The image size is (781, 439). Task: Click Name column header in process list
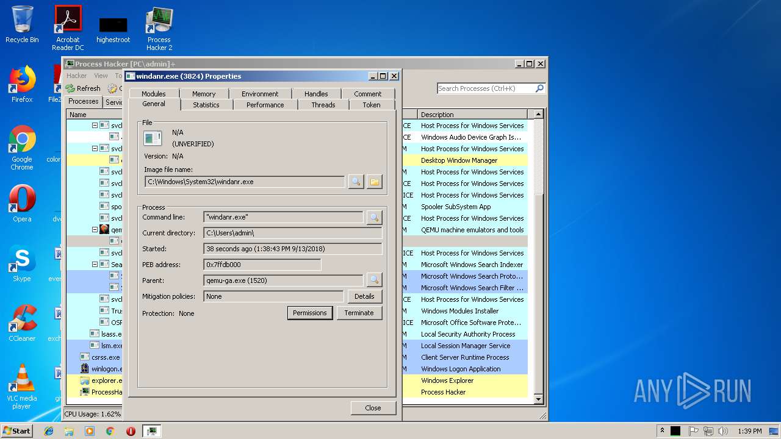(x=95, y=115)
